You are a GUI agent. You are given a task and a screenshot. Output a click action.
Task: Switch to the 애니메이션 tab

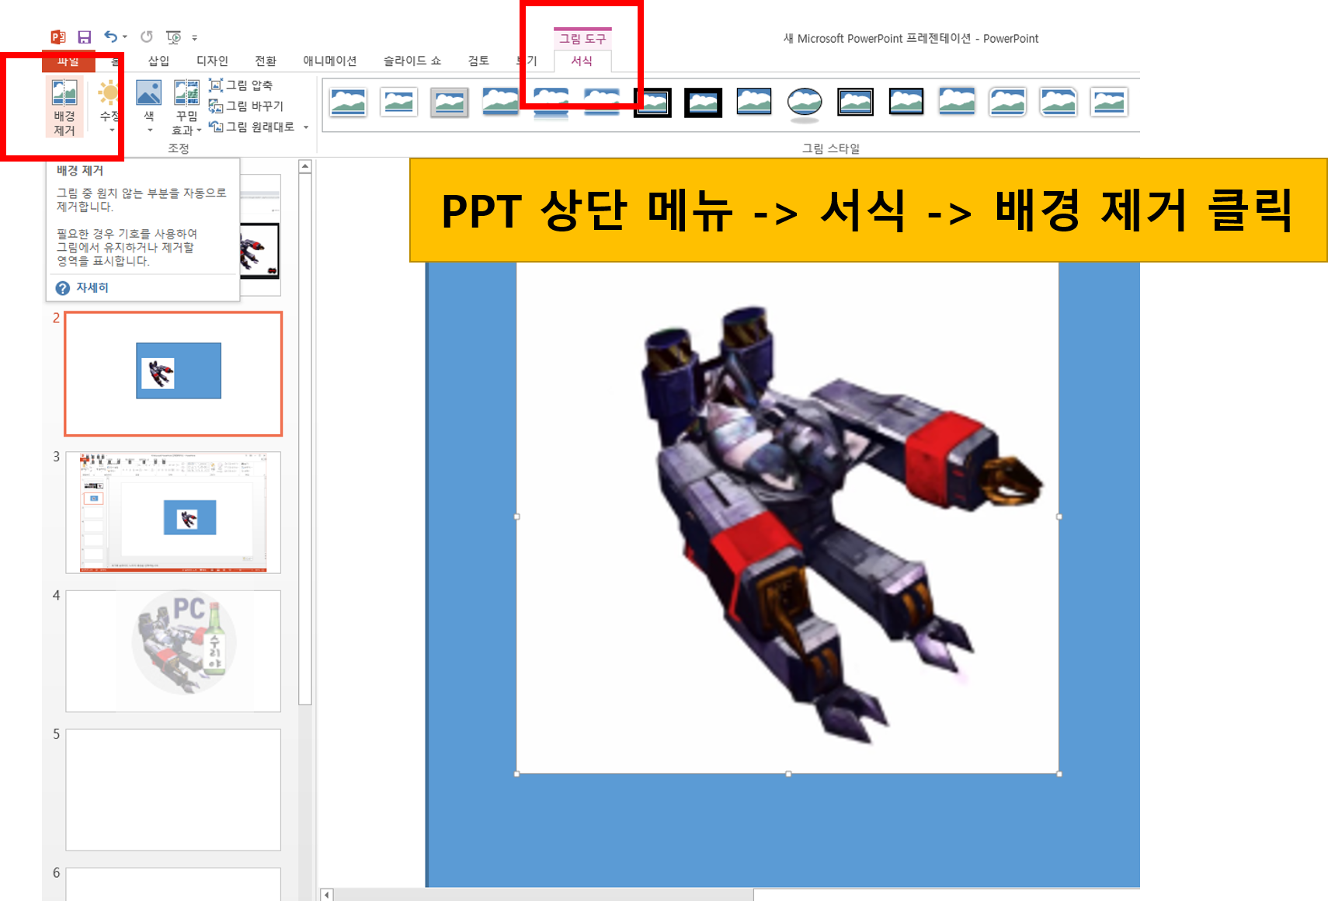(330, 61)
